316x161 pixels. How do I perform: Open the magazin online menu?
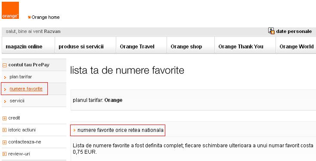click(x=24, y=47)
